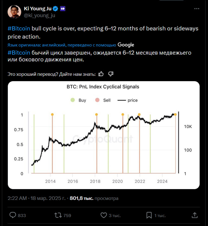
Task: Click the @ki_young_ju handle
Action: [x=40, y=15]
